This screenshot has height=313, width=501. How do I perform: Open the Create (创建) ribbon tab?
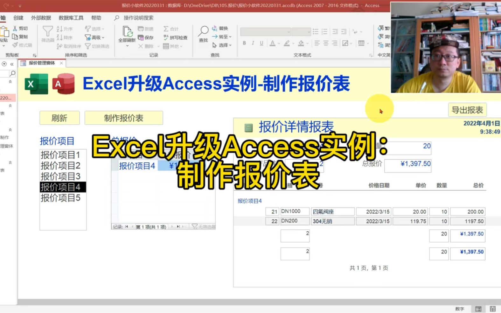pos(18,18)
